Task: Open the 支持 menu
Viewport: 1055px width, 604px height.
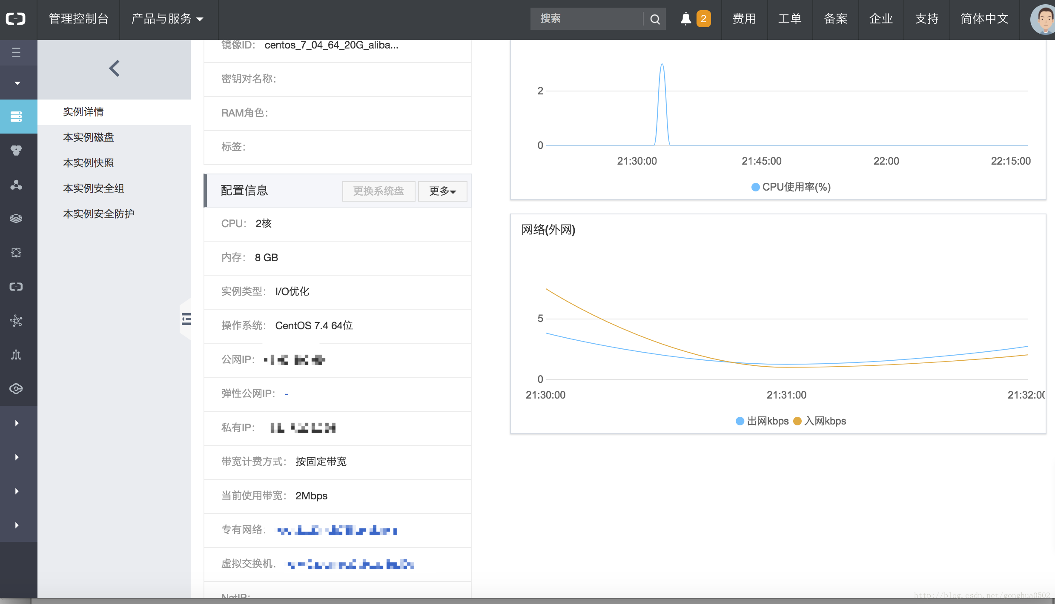Action: pos(927,19)
